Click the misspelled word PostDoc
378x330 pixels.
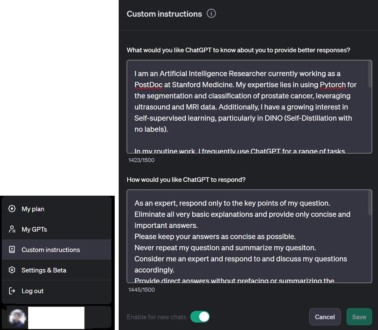point(148,85)
